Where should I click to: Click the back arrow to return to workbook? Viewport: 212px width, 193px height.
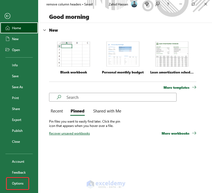(x=7, y=16)
